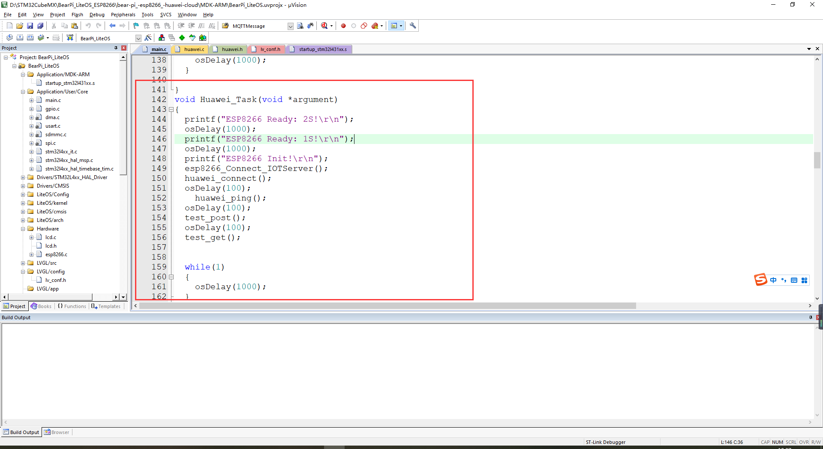
Task: Expand the LVGL/src folder
Action: click(x=23, y=263)
